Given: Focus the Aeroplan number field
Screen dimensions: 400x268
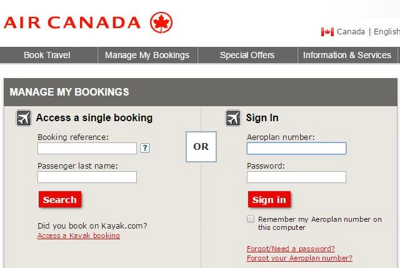Looking at the screenshot, I should click(296, 148).
